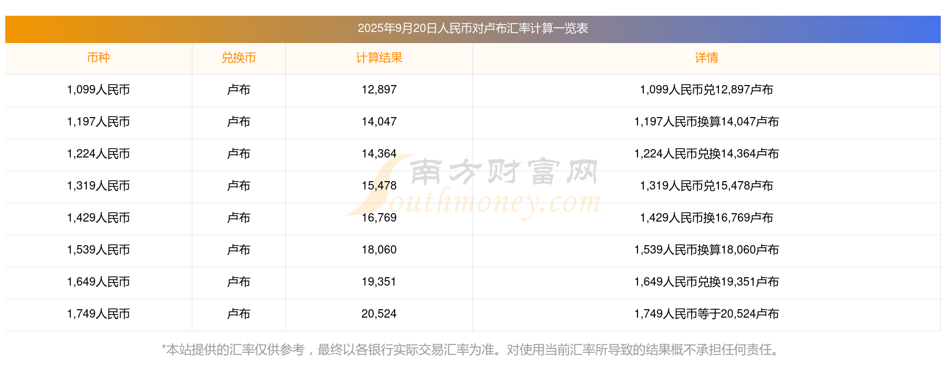Click the detail '1,197人民币换算14,047卢布'
Viewport: 946px width, 378px height.
click(x=706, y=122)
